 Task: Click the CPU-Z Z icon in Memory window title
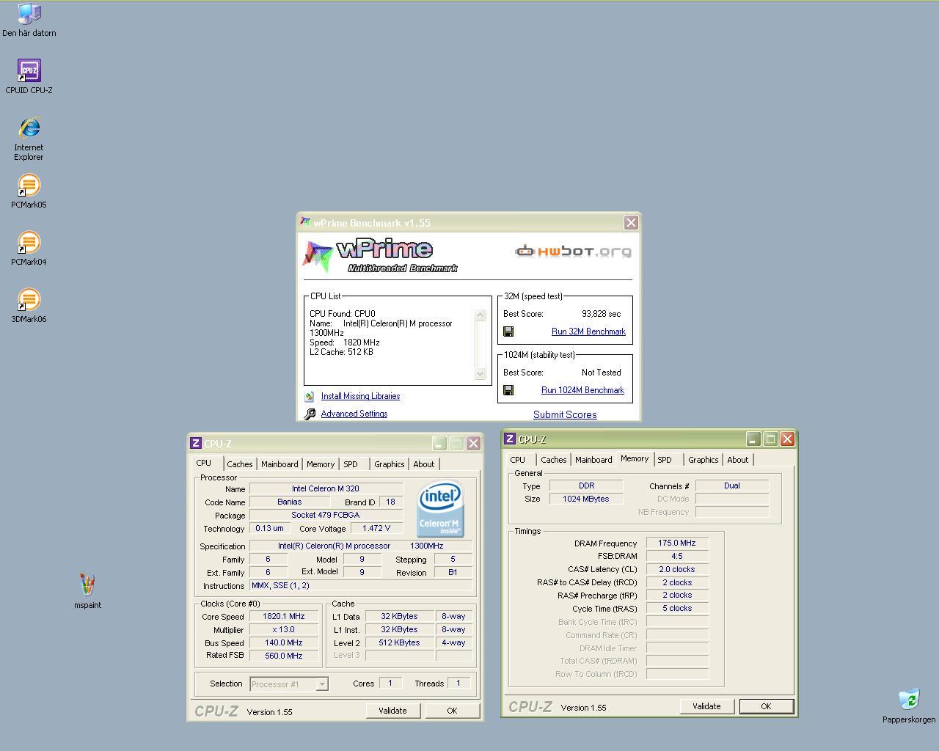509,439
